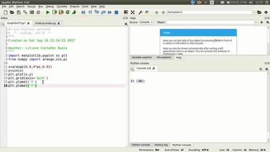Switch to the GraficaLimites.py tab
This screenshot has width=270, height=152.
(46, 23)
